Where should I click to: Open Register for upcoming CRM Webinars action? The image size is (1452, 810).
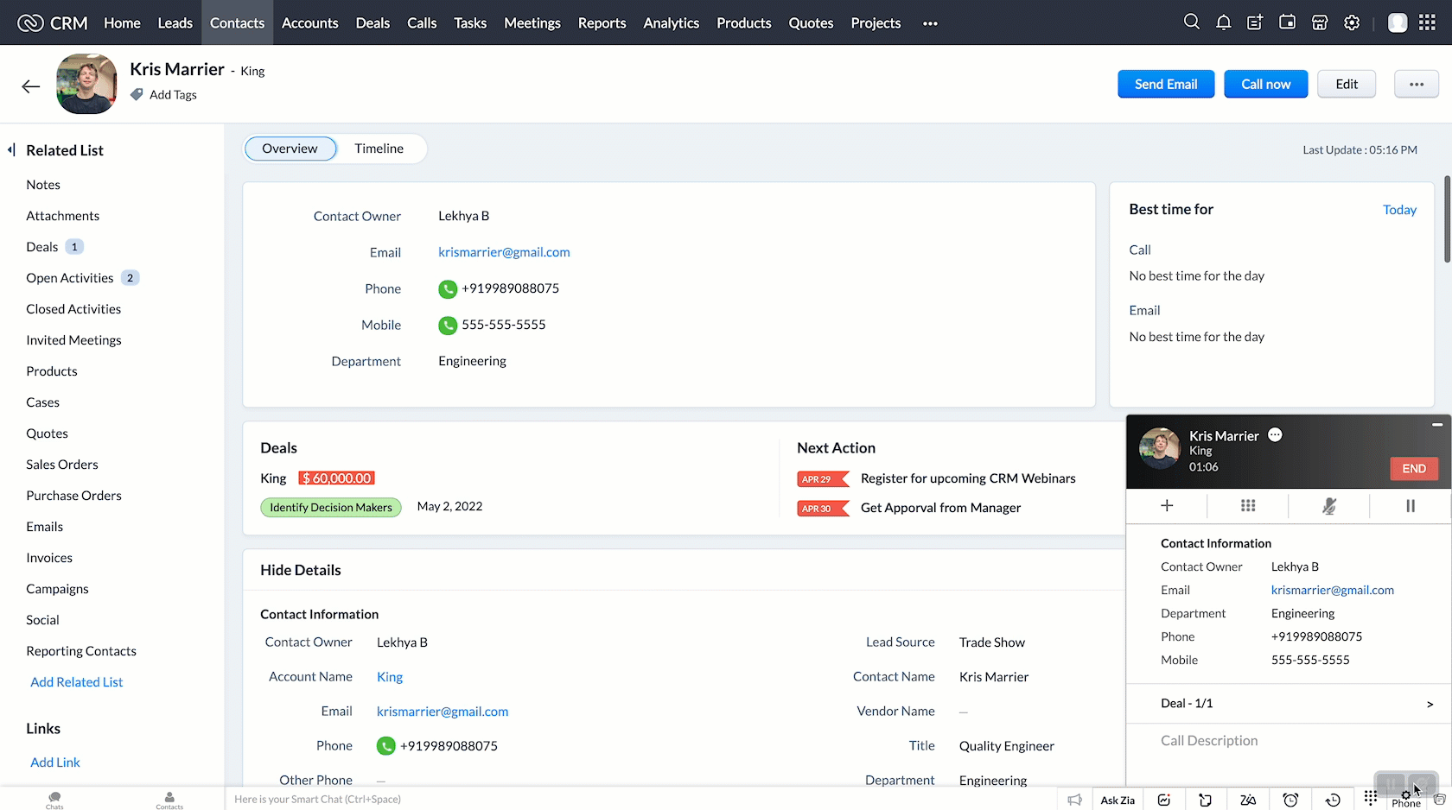click(x=968, y=478)
